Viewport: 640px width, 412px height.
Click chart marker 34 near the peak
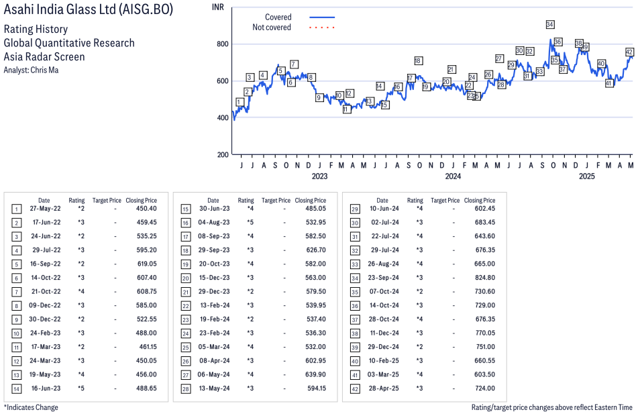550,25
